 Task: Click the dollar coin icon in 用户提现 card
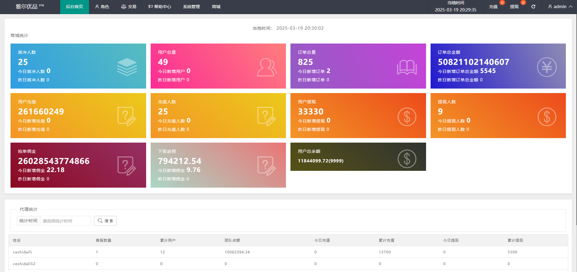(407, 116)
